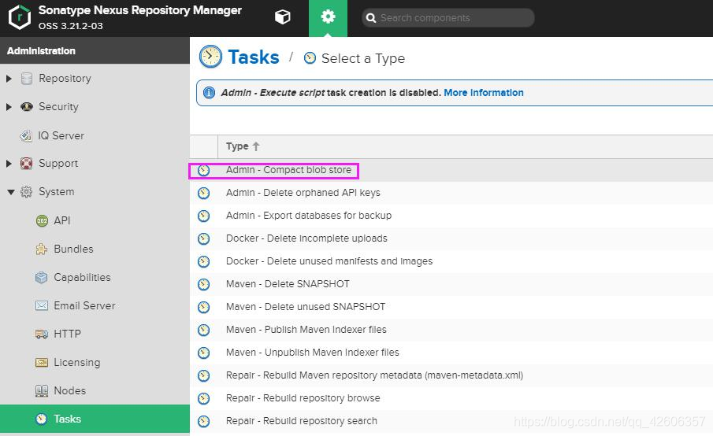The height and width of the screenshot is (436, 713).
Task: Click the Administration panel header
Action: 95,50
